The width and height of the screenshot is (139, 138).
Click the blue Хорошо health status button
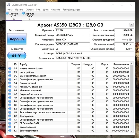tap(17, 39)
